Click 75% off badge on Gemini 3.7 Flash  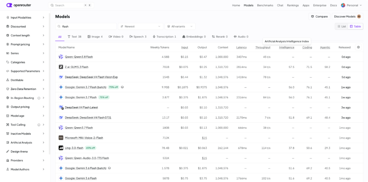[104, 97]
